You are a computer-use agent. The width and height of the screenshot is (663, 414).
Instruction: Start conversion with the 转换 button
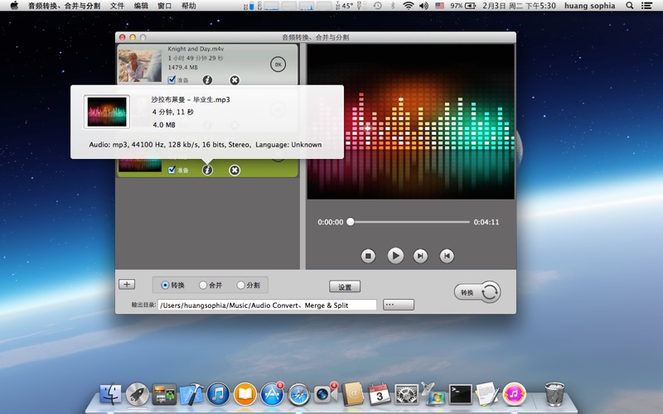477,291
